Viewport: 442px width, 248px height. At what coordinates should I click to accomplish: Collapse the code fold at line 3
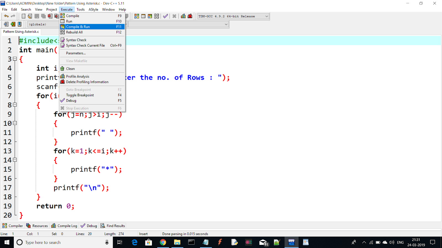click(15, 59)
